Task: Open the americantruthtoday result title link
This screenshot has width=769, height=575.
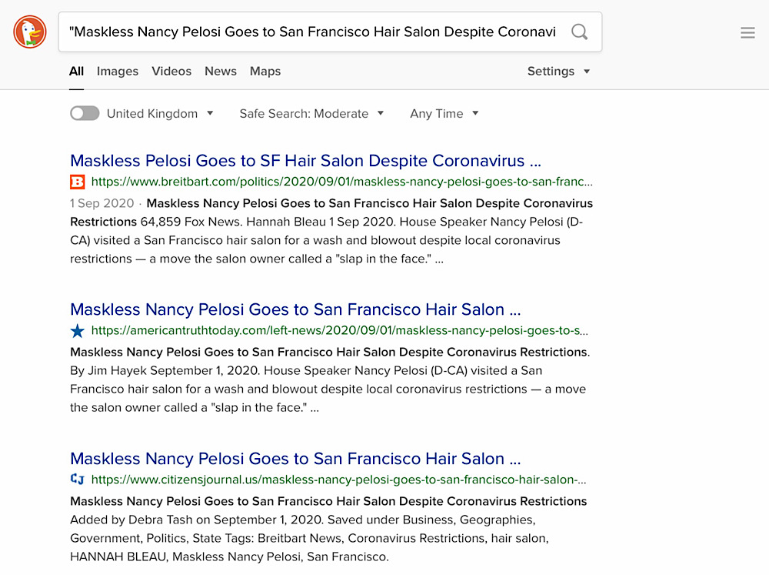Action: pos(295,309)
